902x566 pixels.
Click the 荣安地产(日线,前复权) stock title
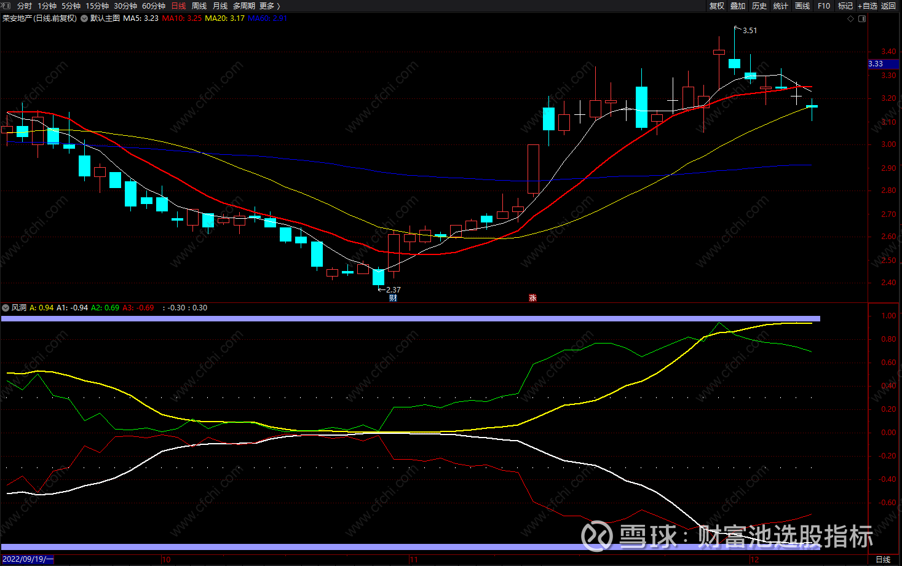point(39,18)
